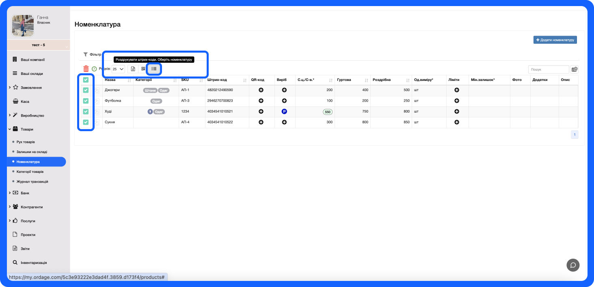The height and width of the screenshot is (287, 594).
Task: Uncheck the Футболка row checkbox
Action: click(x=86, y=101)
